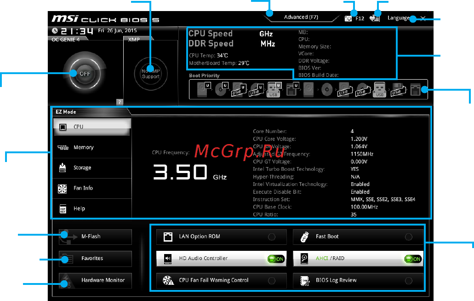Viewport: 474px width, 301px height.
Task: Select the UEFI network boot icon with U badge
Action: pyautogui.click(x=292, y=89)
